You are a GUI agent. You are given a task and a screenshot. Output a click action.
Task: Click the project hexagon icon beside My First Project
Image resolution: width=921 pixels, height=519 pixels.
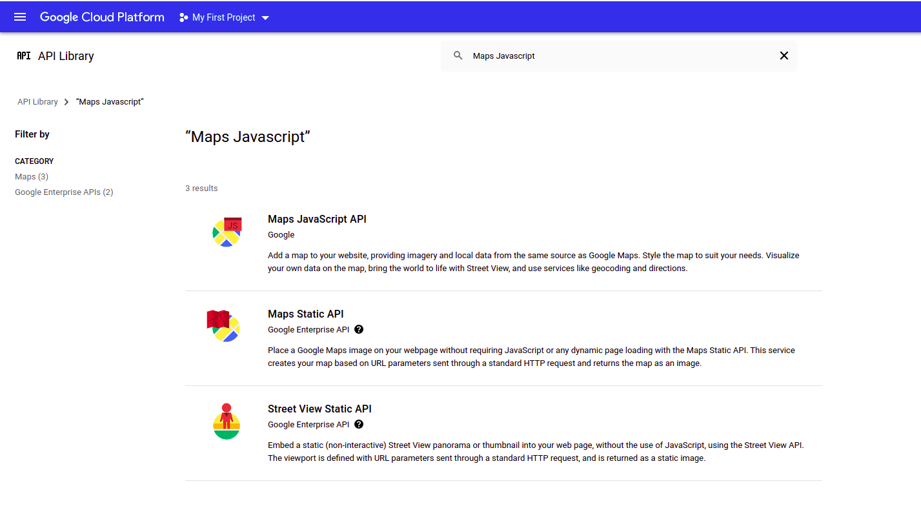point(184,17)
